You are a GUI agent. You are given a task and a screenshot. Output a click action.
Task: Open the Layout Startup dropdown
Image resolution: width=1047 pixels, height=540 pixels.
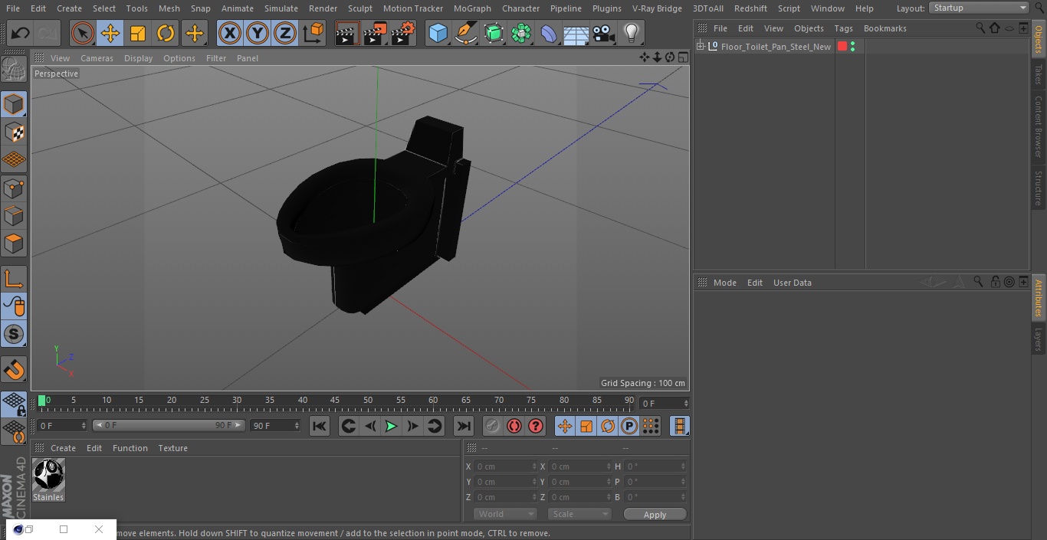pyautogui.click(x=979, y=8)
